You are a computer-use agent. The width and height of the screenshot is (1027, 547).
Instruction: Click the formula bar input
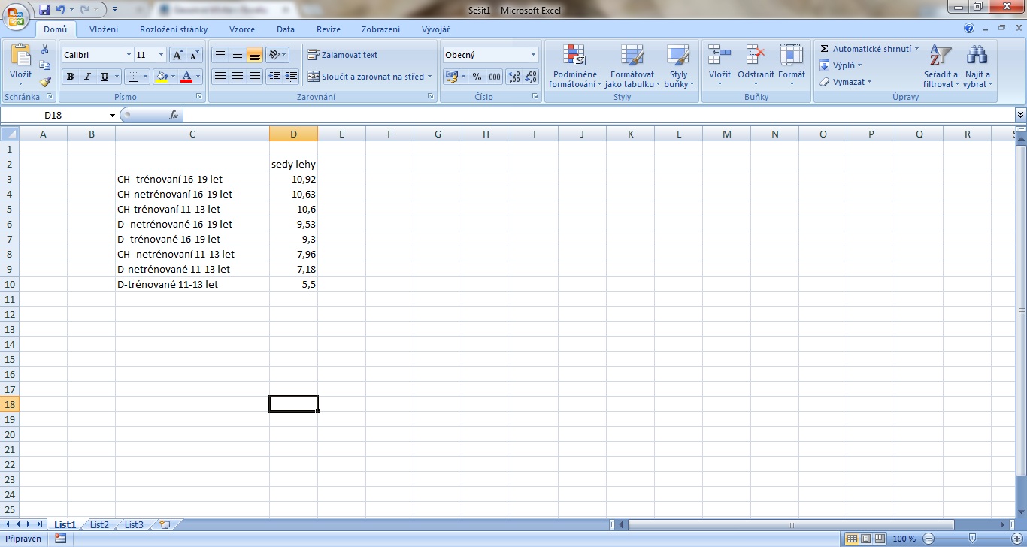598,115
